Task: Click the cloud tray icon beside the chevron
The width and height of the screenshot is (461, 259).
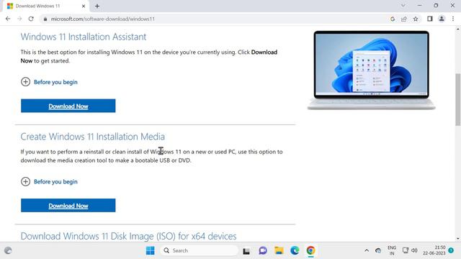Action: point(378,250)
